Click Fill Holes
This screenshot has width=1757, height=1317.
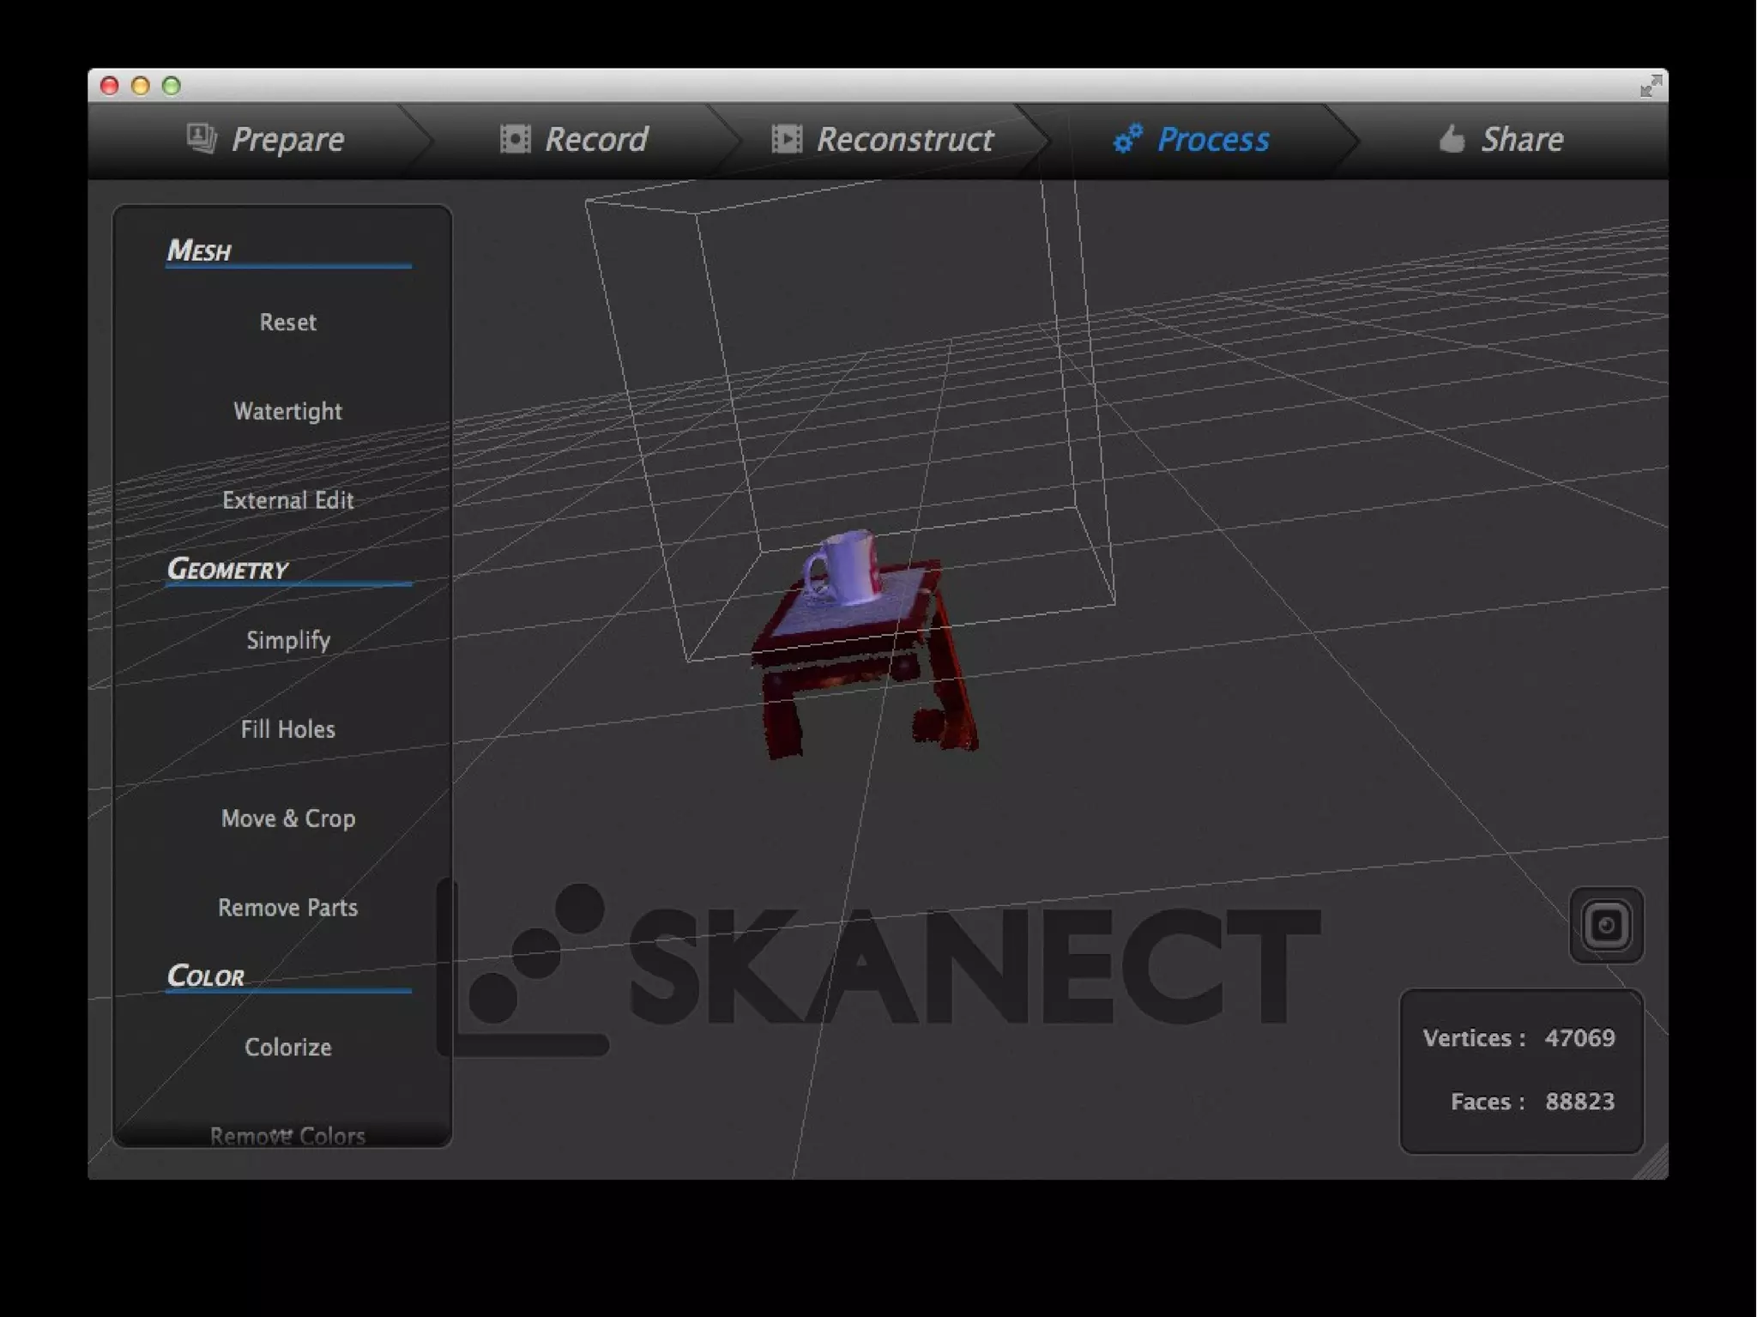pos(287,729)
